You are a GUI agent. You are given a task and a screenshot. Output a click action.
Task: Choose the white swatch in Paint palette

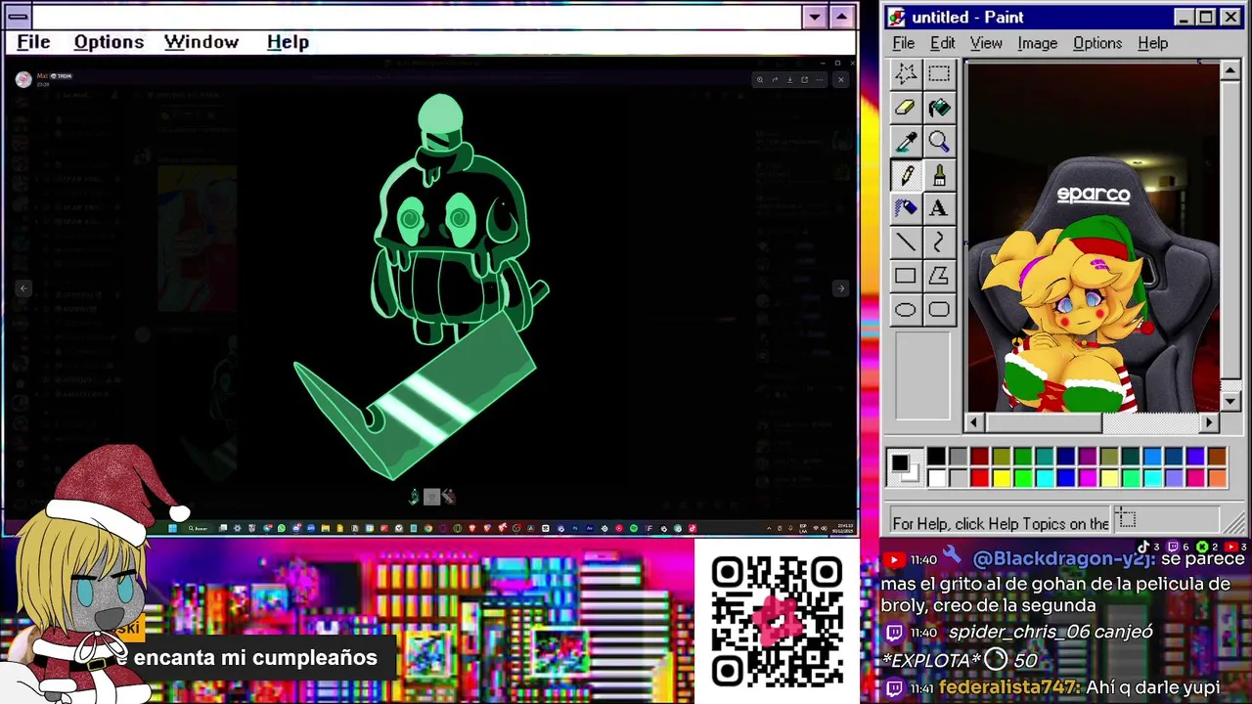pos(936,478)
